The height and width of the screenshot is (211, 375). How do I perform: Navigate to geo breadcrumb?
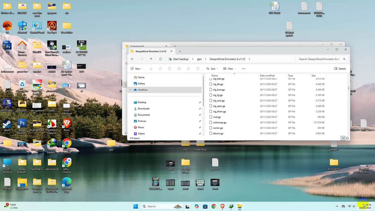[199, 59]
